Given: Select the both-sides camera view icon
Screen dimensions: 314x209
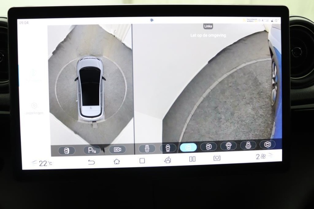Looking at the screenshot, I should (267, 144).
